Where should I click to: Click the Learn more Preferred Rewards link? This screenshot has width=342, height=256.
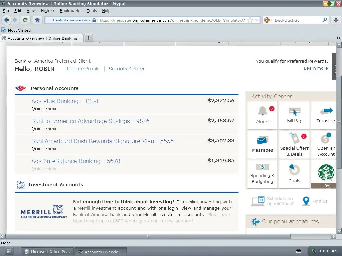[316, 68]
